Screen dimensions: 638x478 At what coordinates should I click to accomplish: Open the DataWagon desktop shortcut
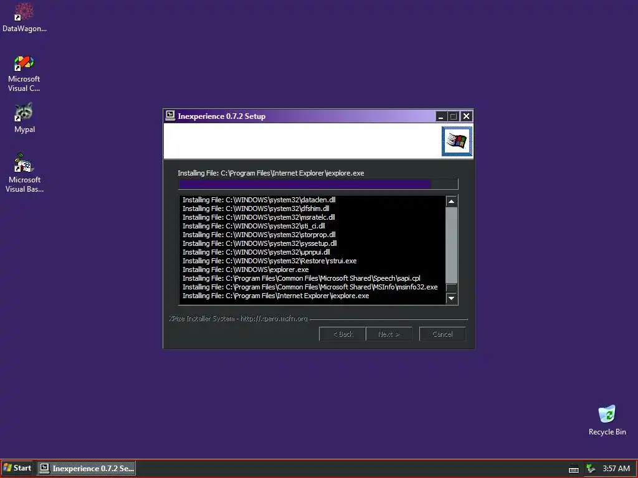pyautogui.click(x=24, y=17)
